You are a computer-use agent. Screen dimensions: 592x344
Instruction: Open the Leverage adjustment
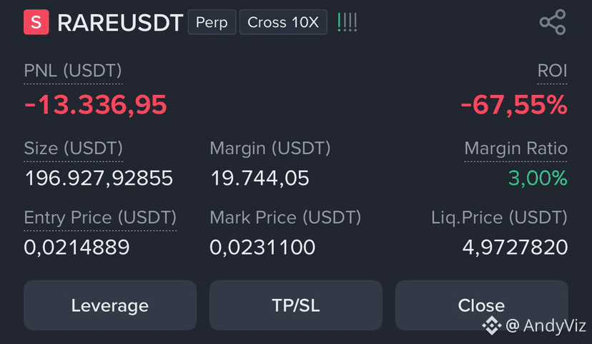pyautogui.click(x=110, y=305)
